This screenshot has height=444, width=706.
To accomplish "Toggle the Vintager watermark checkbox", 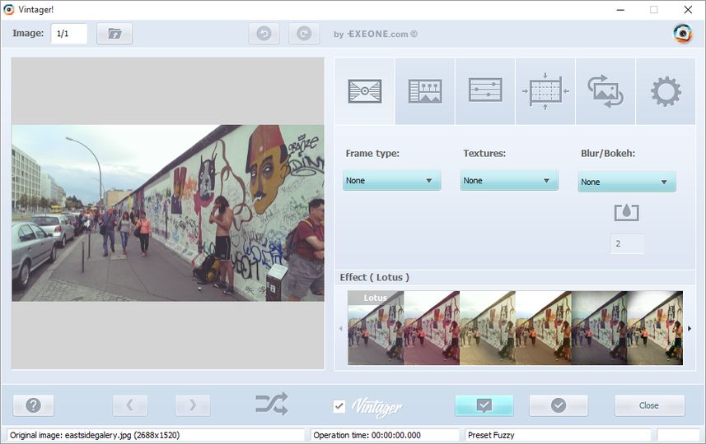I will tap(339, 406).
